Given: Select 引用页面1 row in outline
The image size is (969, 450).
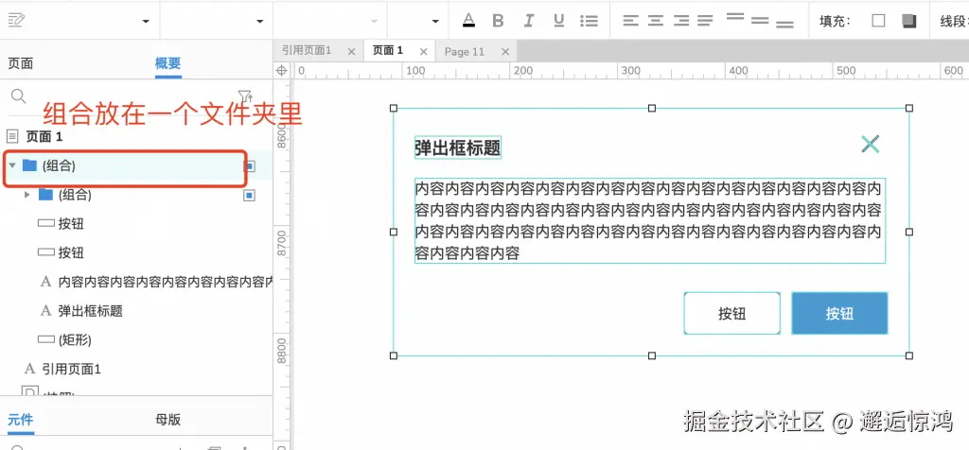Looking at the screenshot, I should coord(136,369).
